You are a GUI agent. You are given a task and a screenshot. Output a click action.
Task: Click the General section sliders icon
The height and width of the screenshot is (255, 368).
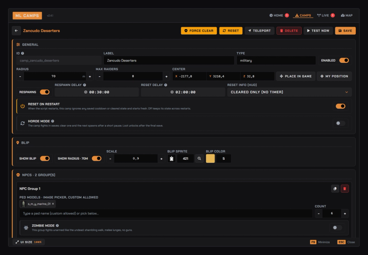18,44
